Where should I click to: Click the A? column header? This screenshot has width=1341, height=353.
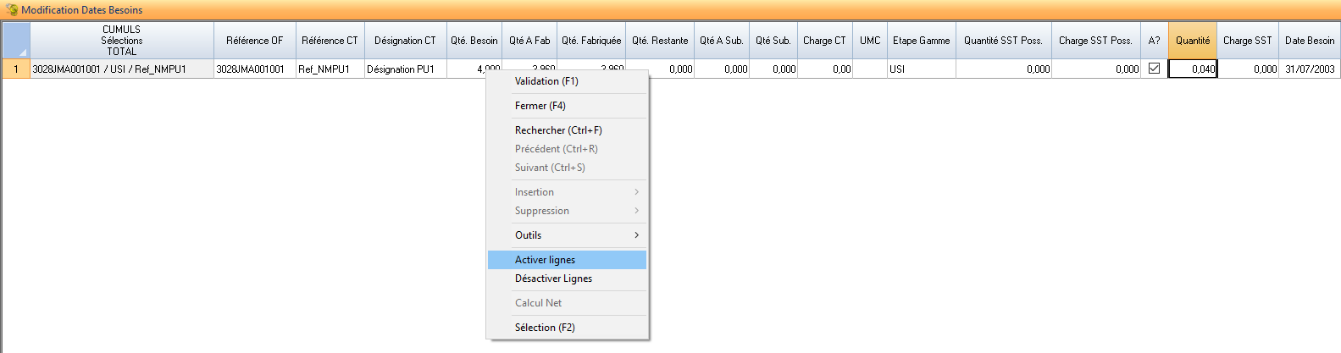click(1154, 41)
